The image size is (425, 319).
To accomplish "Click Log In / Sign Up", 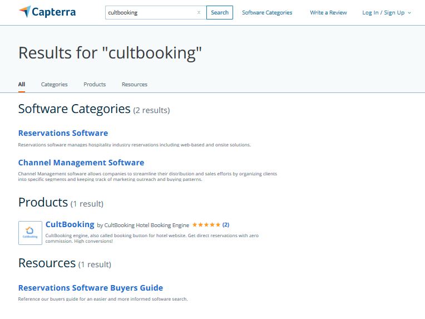I will [x=383, y=12].
